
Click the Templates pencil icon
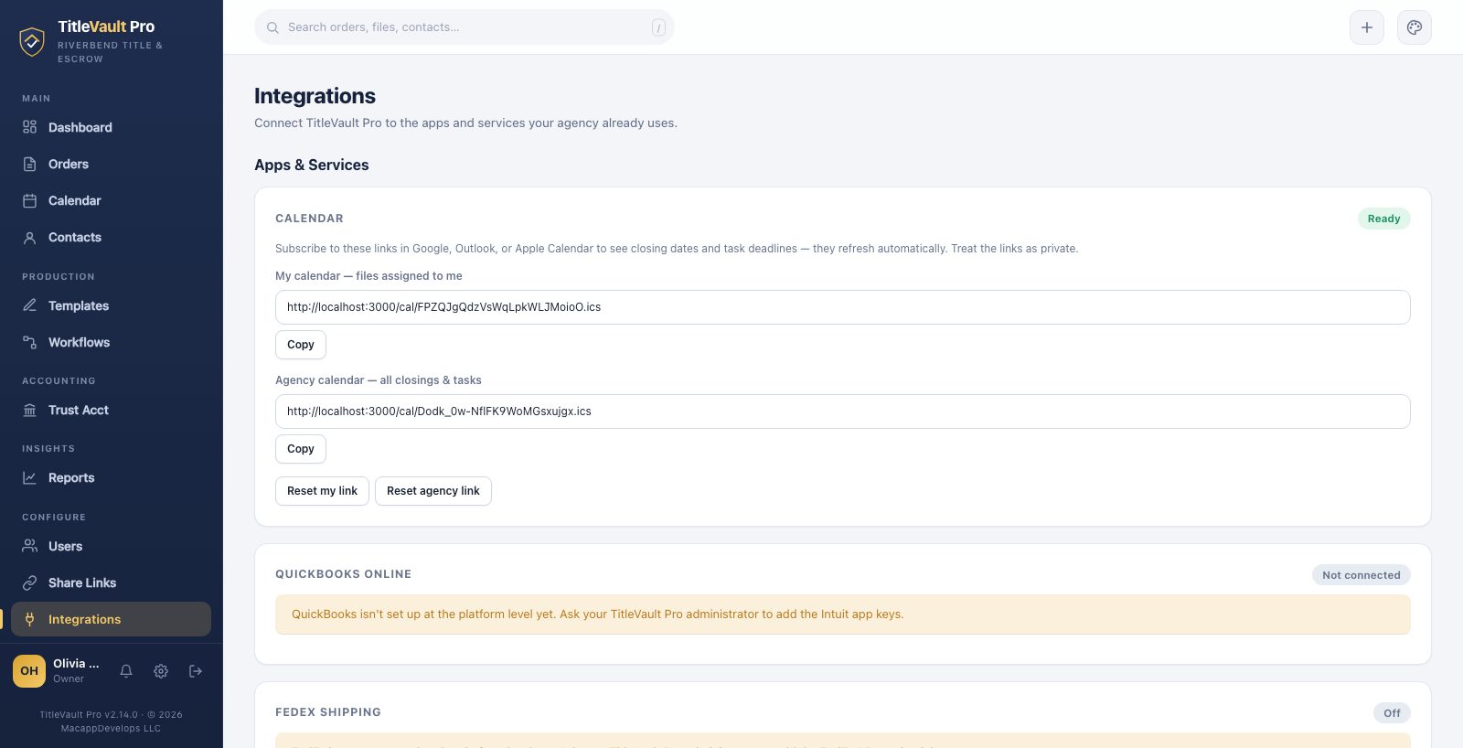(x=30, y=305)
